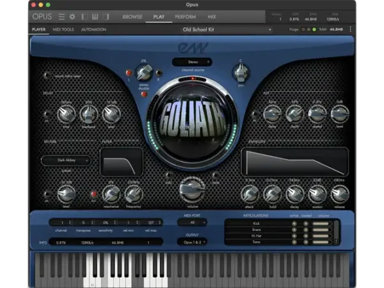The height and width of the screenshot is (288, 384).
Task: Click the delay feedback knob
Action: click(88, 114)
